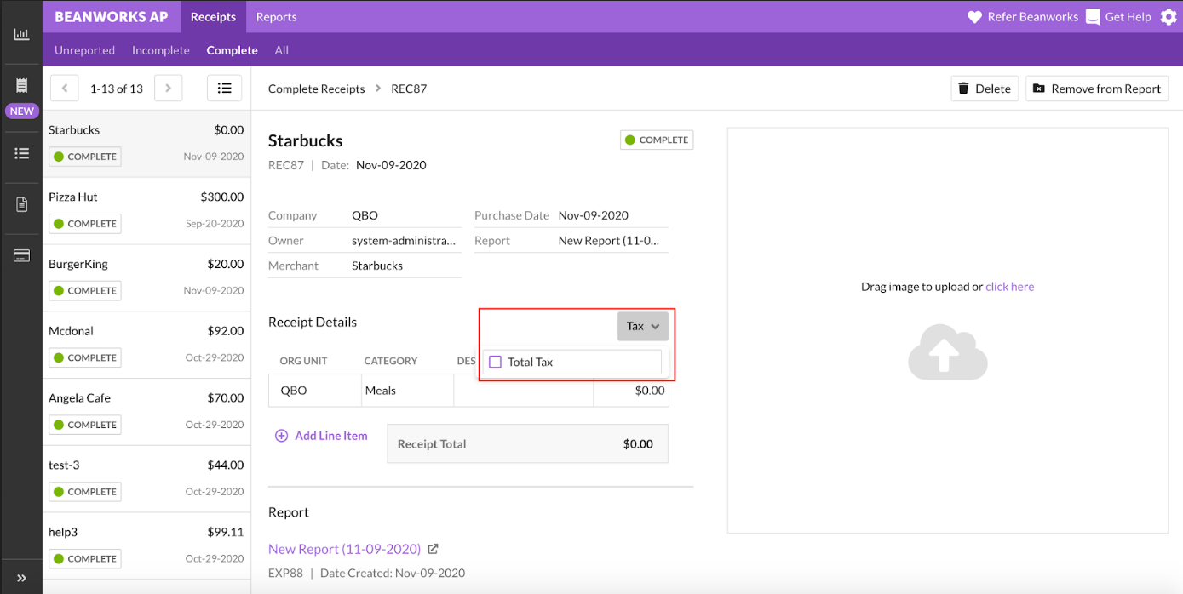Open settings gear icon
The height and width of the screenshot is (594, 1183).
click(x=1169, y=17)
